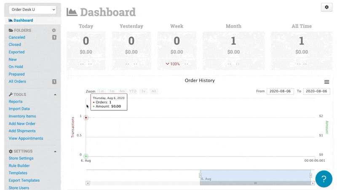Open the Order Desk U store dropdown

pos(32,9)
